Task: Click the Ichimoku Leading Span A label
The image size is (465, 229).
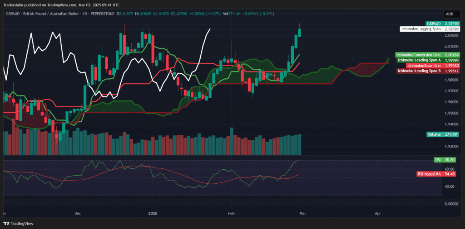Action: [x=419, y=60]
